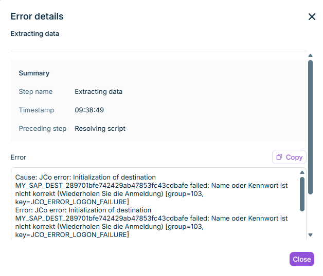Close the Error details dialog with X icon
The image size is (323, 276).
(x=312, y=16)
